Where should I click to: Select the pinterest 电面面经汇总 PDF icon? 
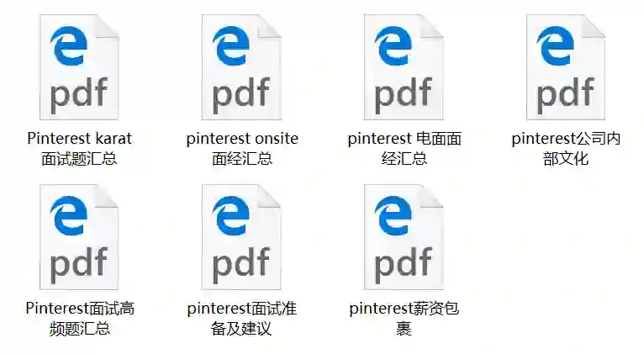[x=404, y=67]
